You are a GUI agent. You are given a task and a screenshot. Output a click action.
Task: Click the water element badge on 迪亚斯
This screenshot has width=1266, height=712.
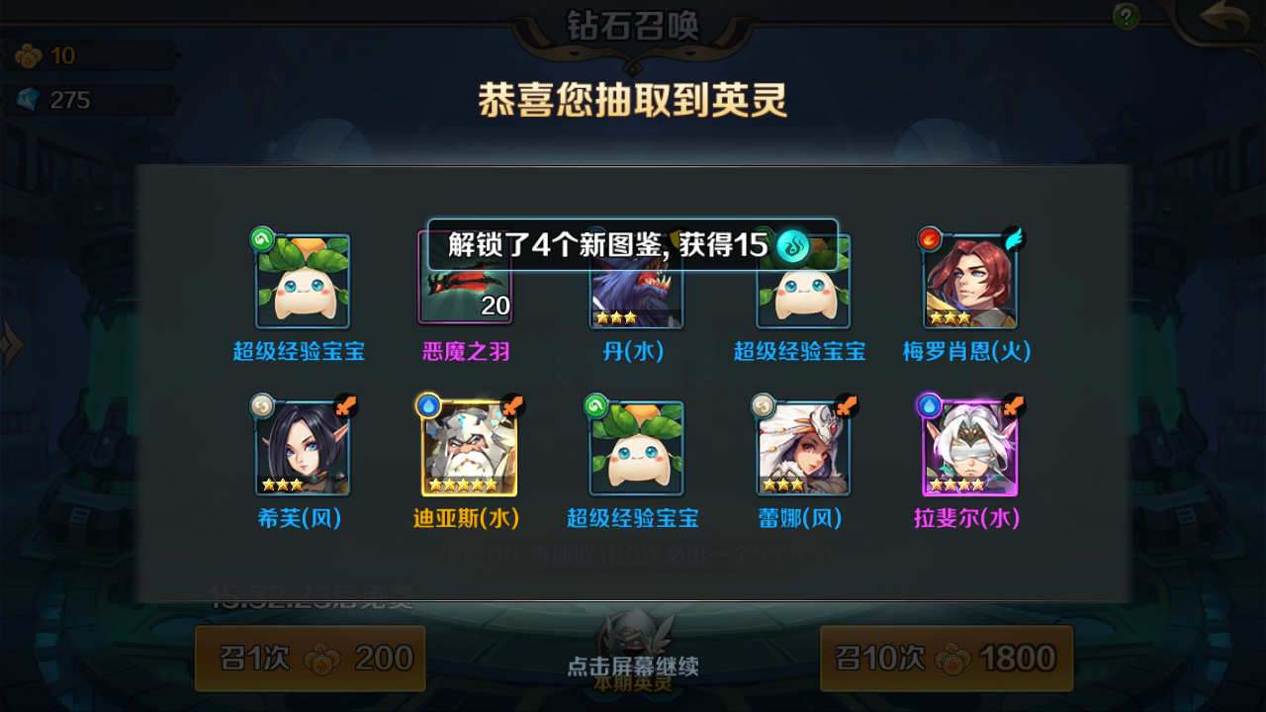click(428, 405)
